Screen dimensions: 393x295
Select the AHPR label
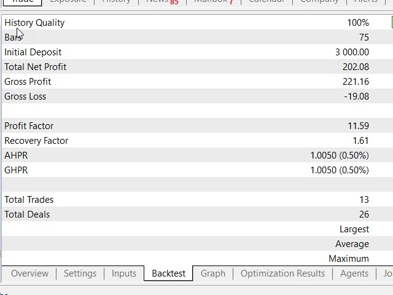pyautogui.click(x=16, y=155)
